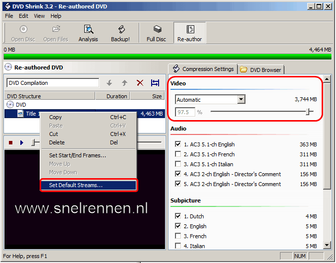Click the settings panel scrollbar thumb
This screenshot has height=263, width=336.
point(327,136)
